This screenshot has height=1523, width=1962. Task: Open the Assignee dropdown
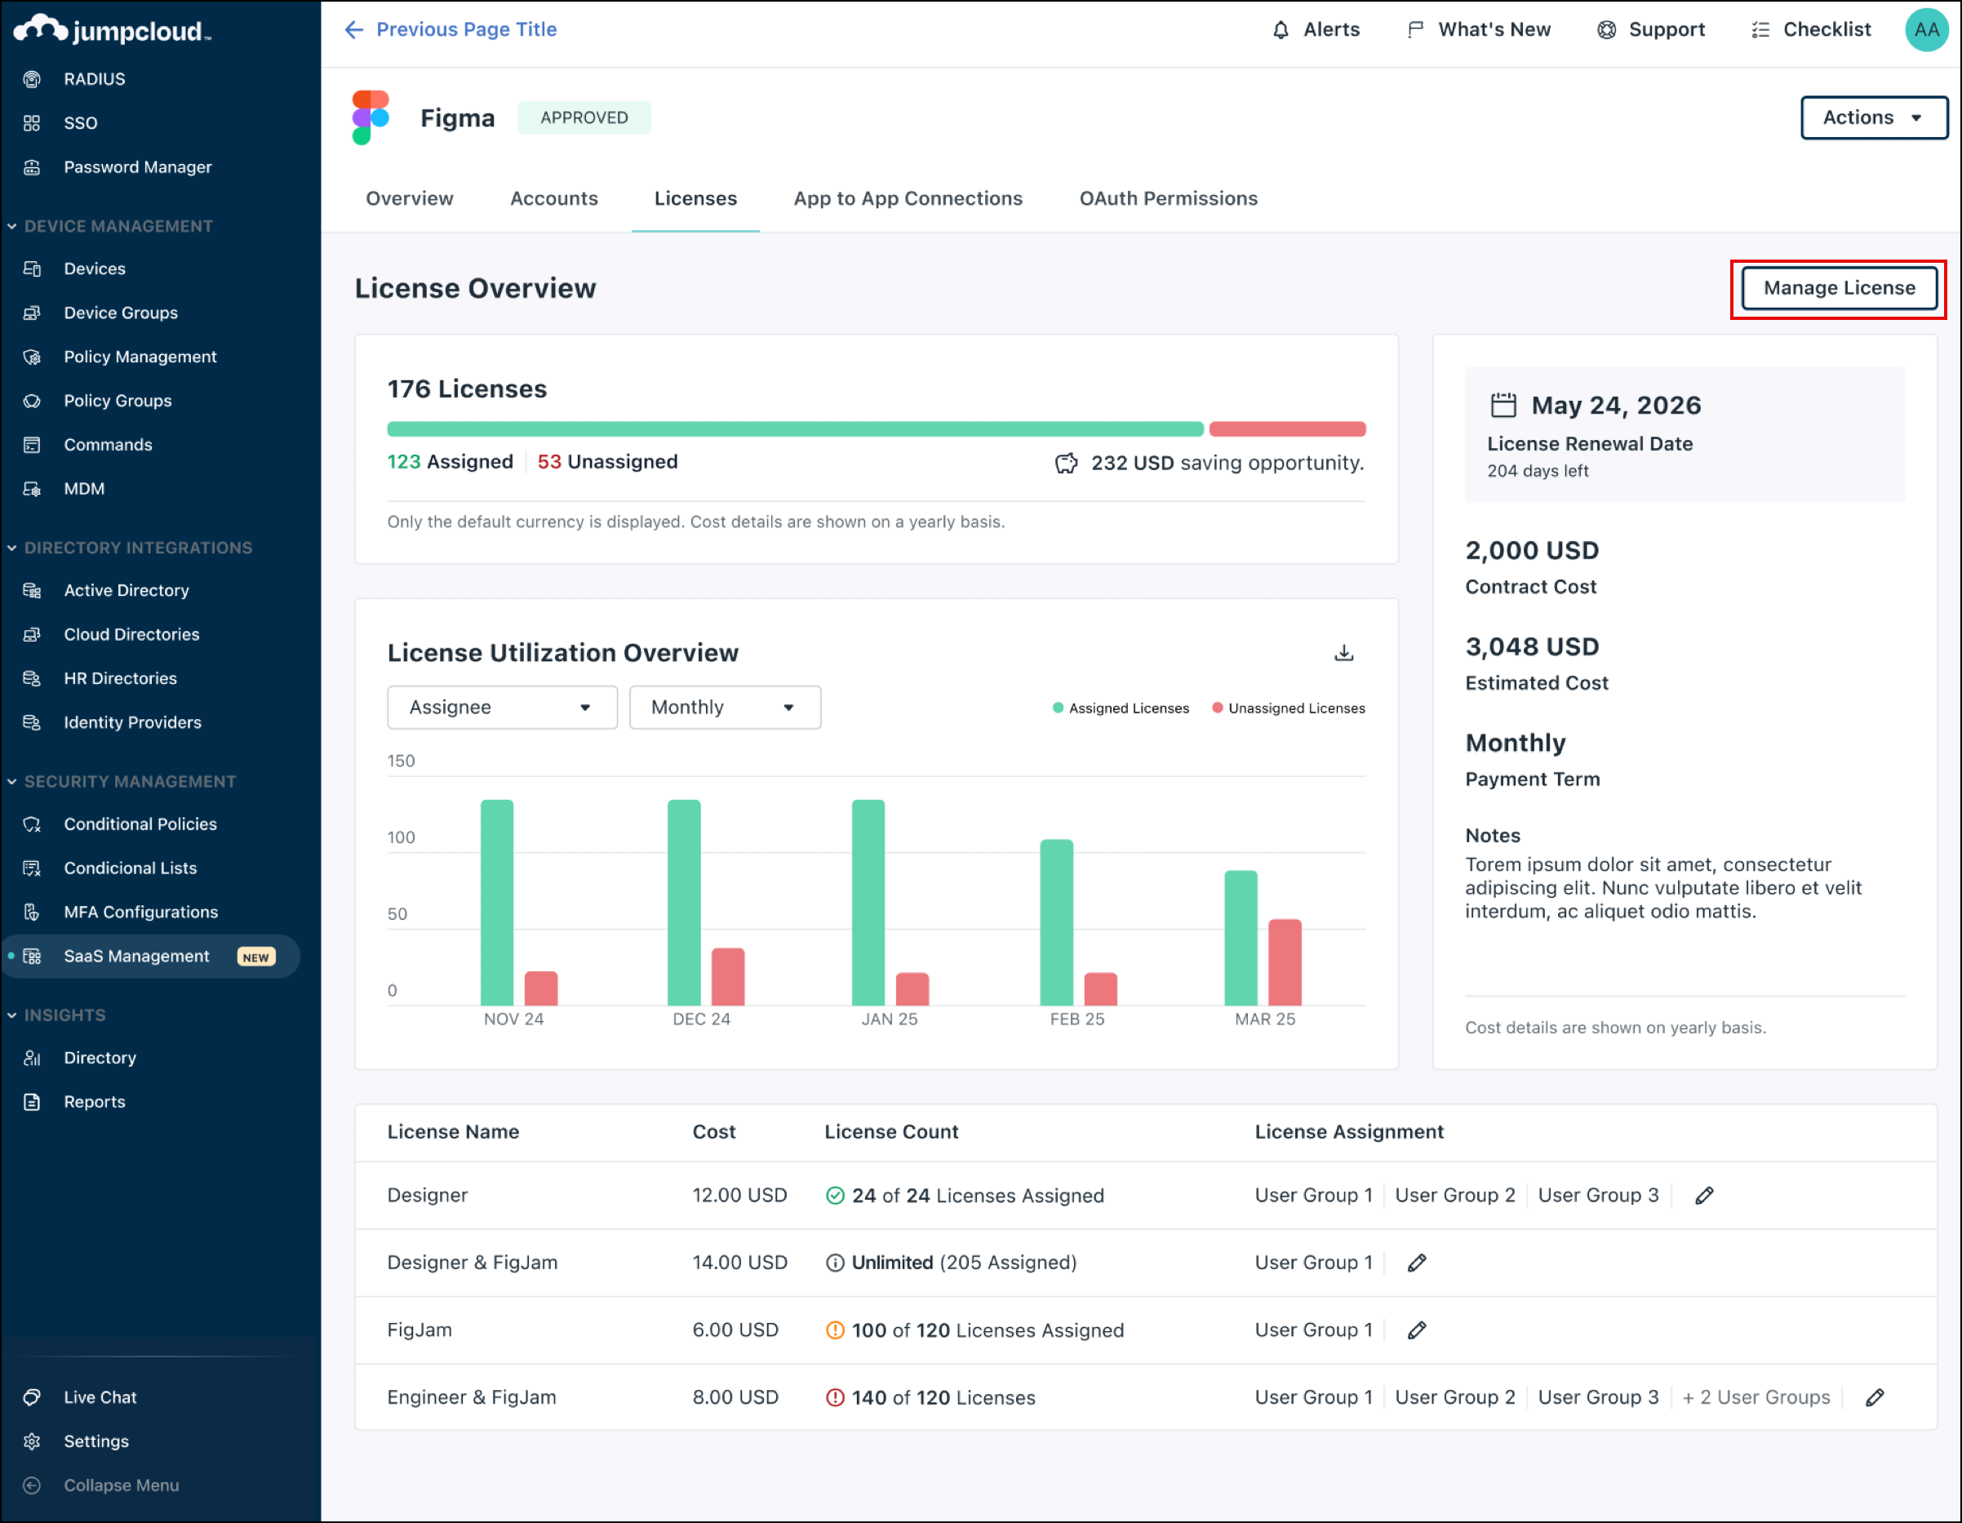(x=502, y=707)
